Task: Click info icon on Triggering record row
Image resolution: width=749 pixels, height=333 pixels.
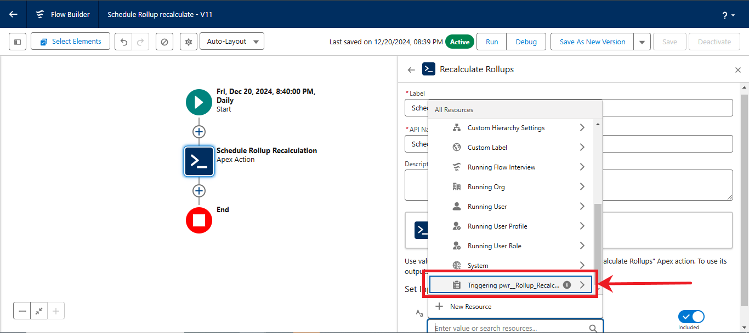Action: click(x=567, y=285)
